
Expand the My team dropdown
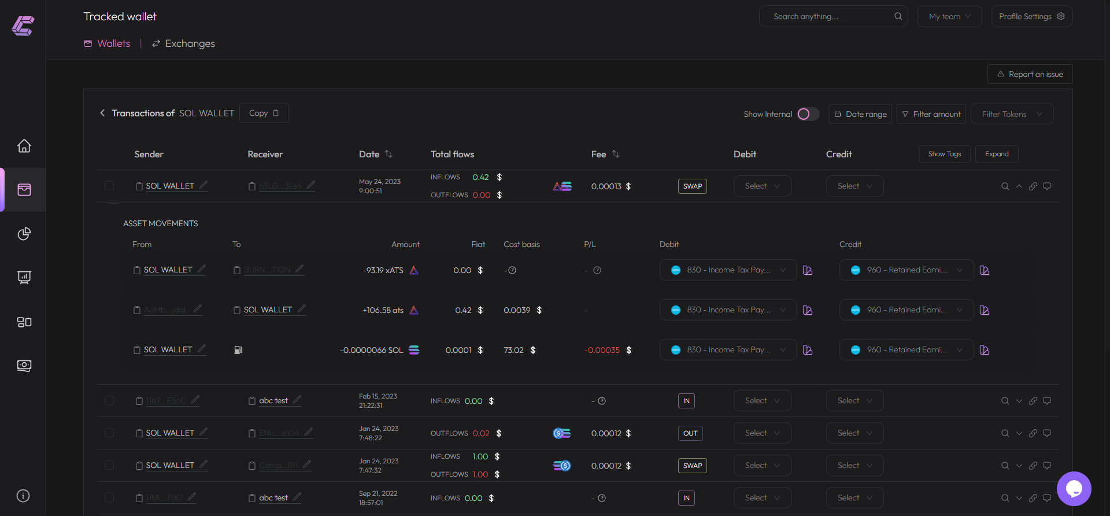(949, 16)
